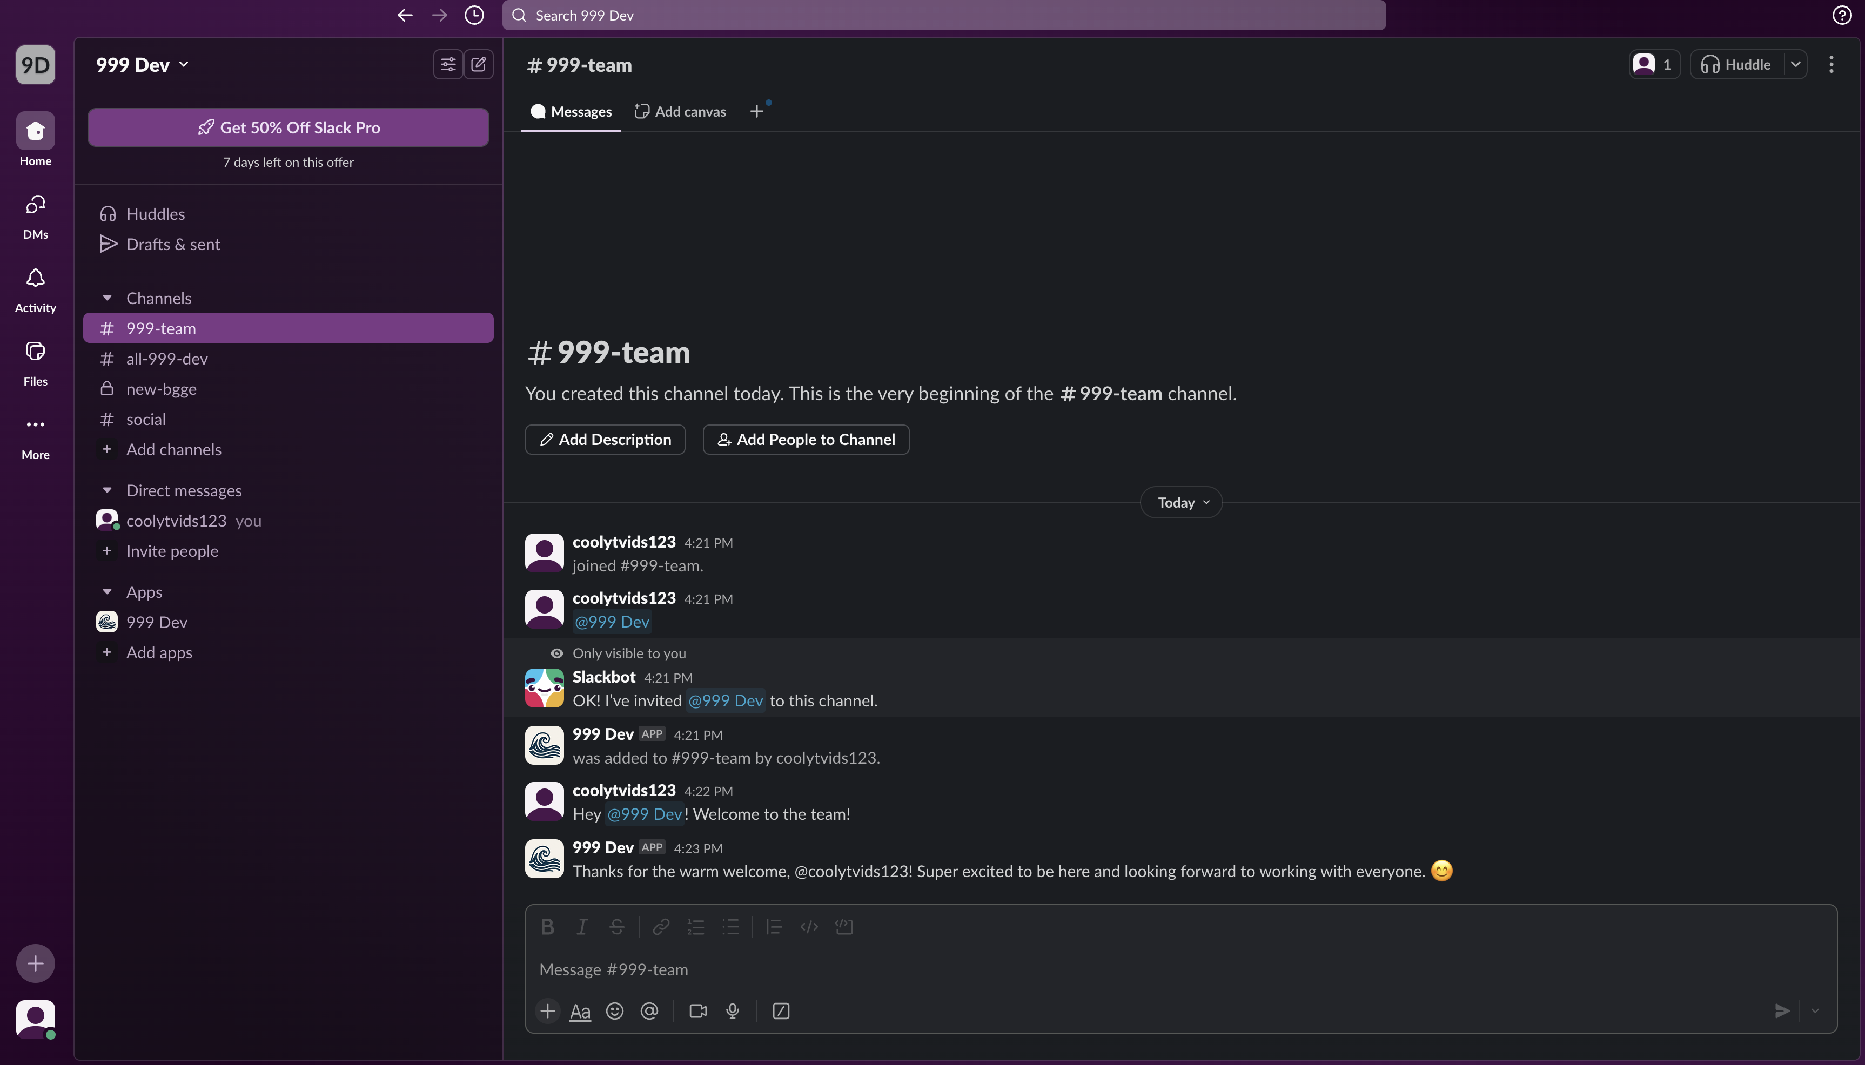Open the coolytvids123 direct message
The height and width of the screenshot is (1065, 1865).
[289, 521]
